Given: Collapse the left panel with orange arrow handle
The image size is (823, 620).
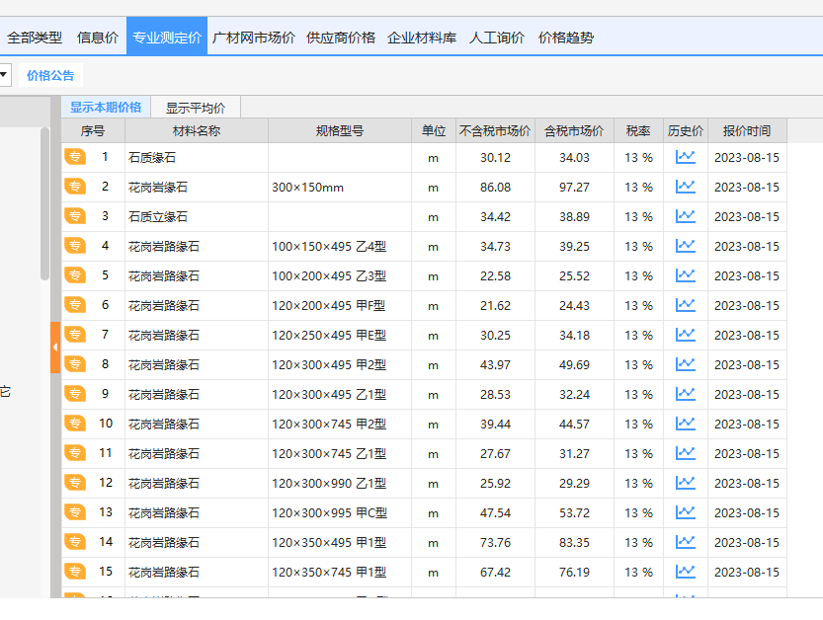Looking at the screenshot, I should (55, 348).
